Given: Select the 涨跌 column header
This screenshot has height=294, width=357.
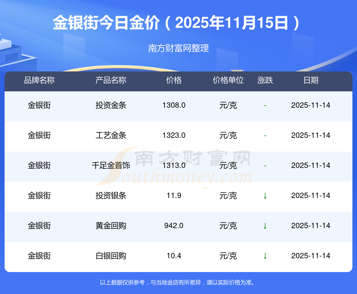Looking at the screenshot, I should point(265,80).
